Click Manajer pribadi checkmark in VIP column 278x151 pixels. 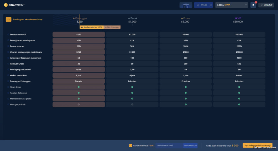pyautogui.click(x=239, y=105)
